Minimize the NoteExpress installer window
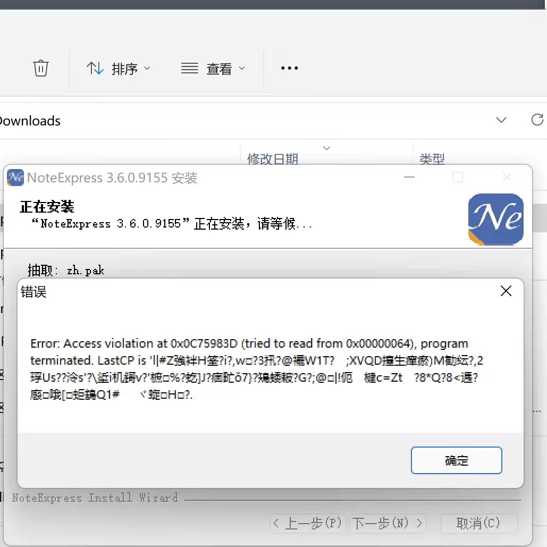This screenshot has height=547, width=547. click(409, 177)
